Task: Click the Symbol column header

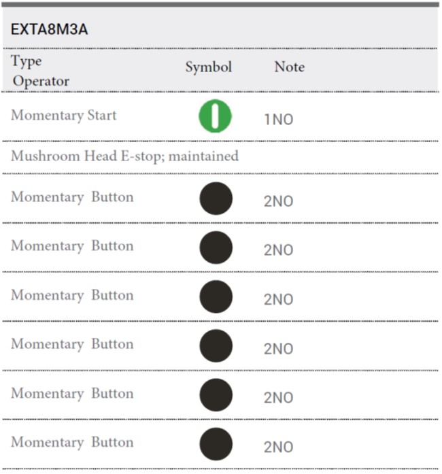Action: (209, 67)
